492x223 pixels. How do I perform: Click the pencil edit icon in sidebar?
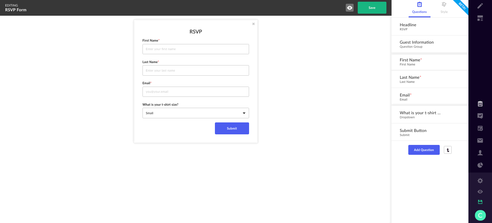tap(480, 6)
